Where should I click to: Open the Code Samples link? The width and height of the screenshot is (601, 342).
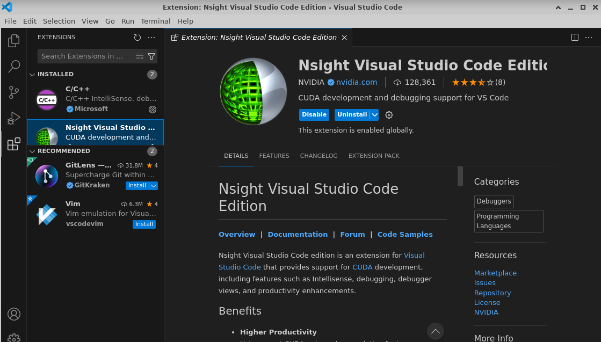[405, 235]
